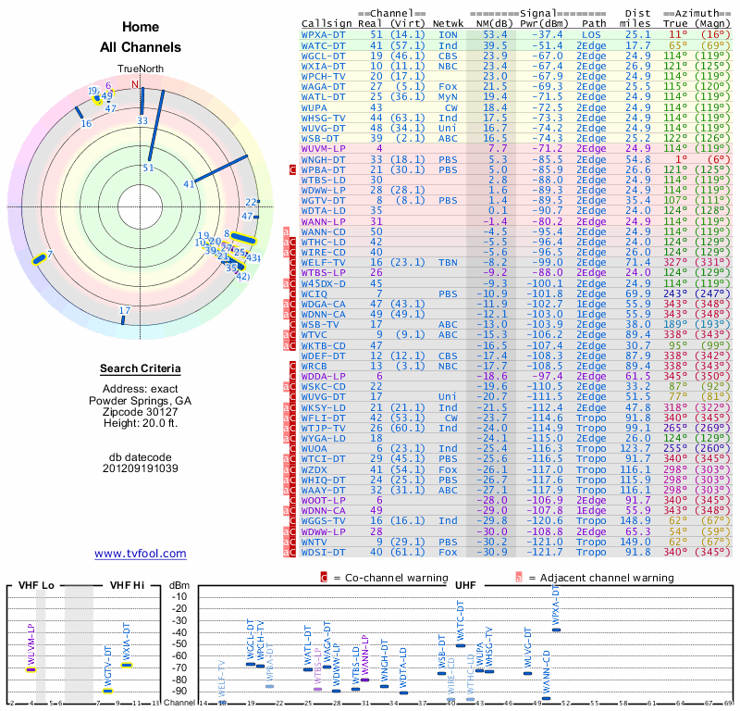Viewport: 740px width, 711px height.
Task: Click channel 33 bar on the radar plot
Action: coord(142,101)
